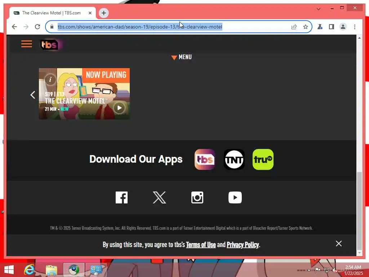369x277 pixels.
Task: Select The Clearview Motel tab
Action: point(53,13)
